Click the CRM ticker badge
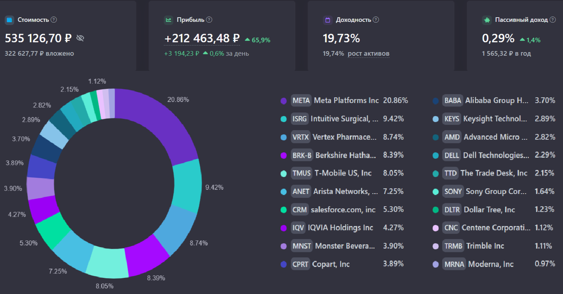Viewport: 563px width, 294px height. coord(299,210)
